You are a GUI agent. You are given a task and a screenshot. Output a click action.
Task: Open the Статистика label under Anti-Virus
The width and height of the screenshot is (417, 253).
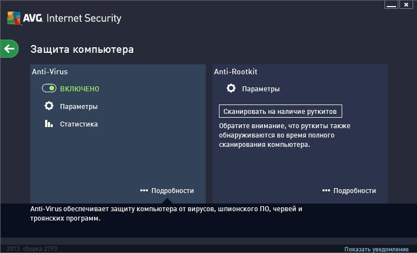pos(79,124)
